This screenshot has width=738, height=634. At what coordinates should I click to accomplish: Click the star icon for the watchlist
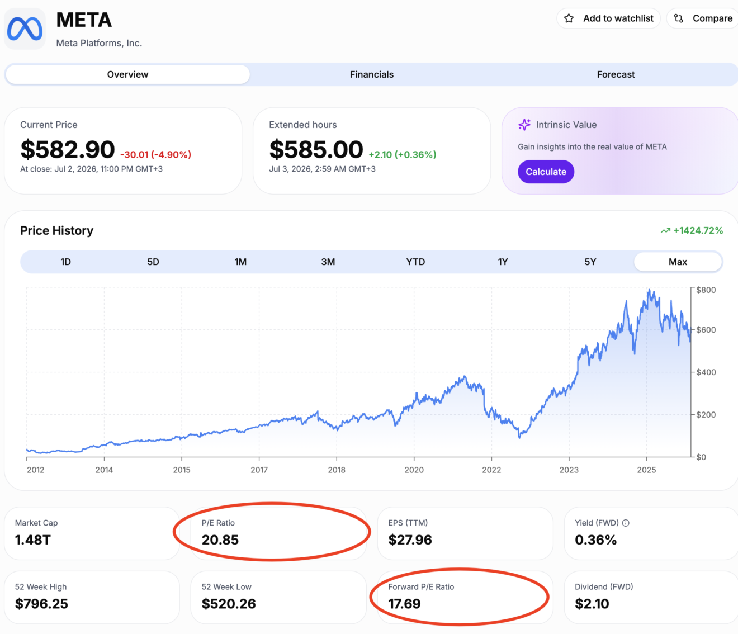(x=569, y=18)
